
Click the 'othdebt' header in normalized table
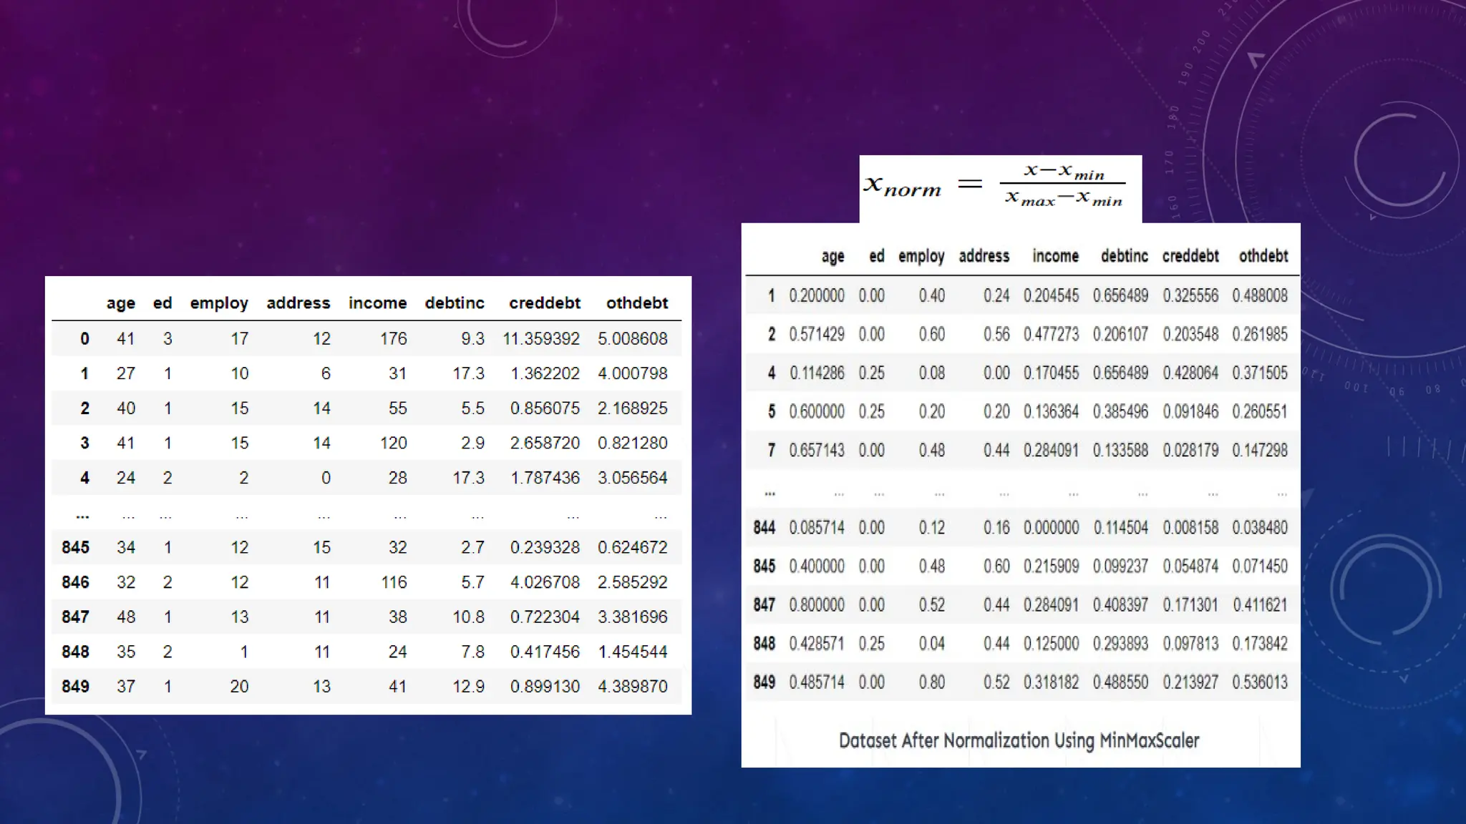[1263, 256]
